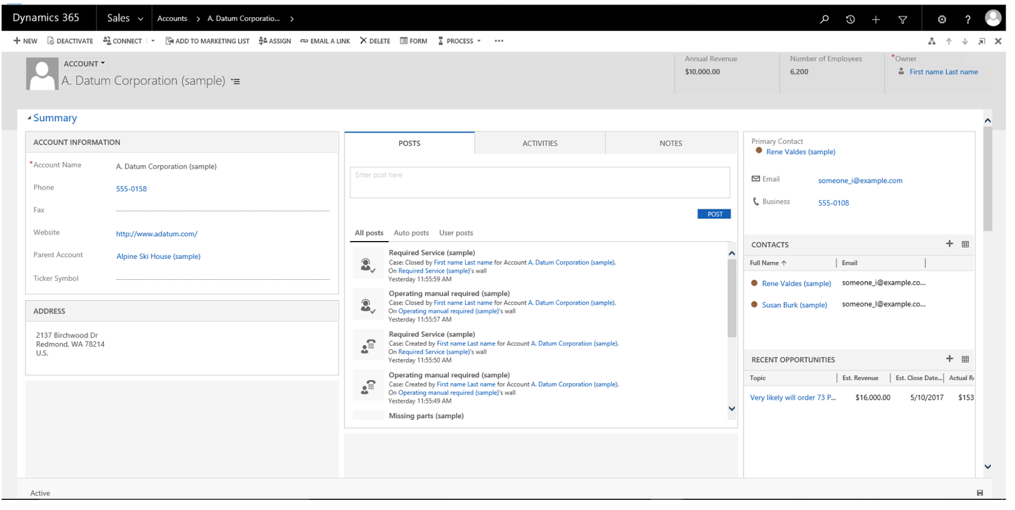Click the save icon in status bar
This screenshot has height=510, width=1015.
[980, 493]
